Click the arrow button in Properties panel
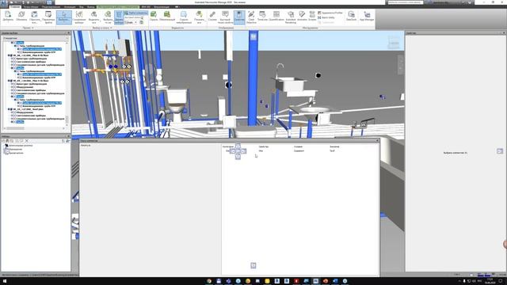 pos(500,151)
